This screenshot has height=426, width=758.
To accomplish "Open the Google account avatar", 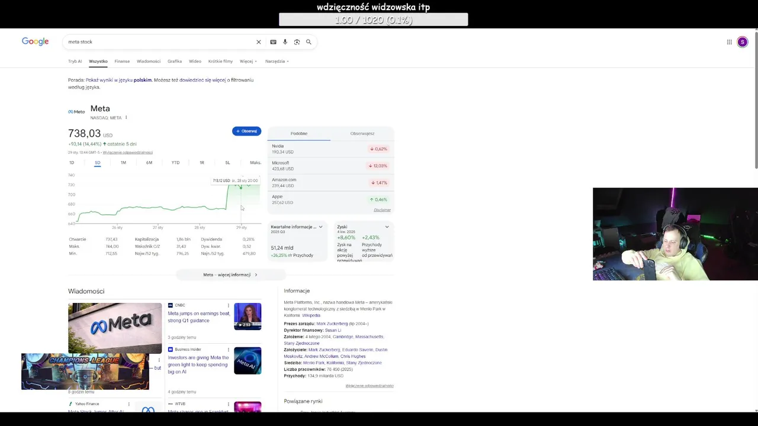I will [742, 42].
